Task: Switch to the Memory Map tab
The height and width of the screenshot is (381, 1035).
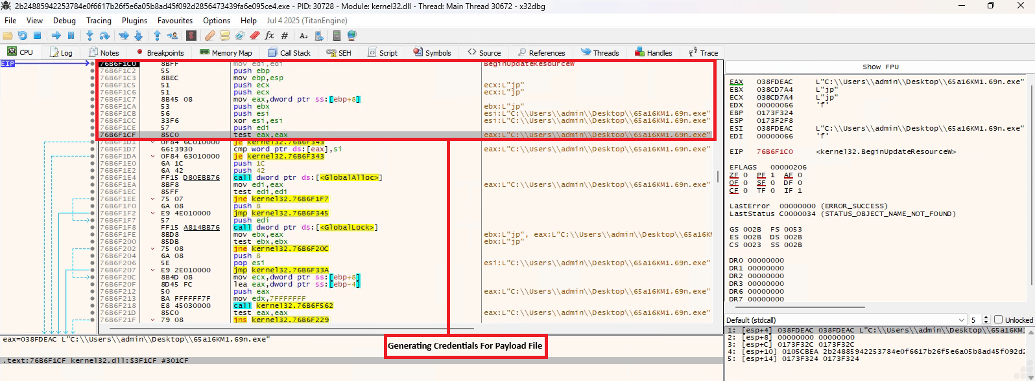Action: (226, 53)
